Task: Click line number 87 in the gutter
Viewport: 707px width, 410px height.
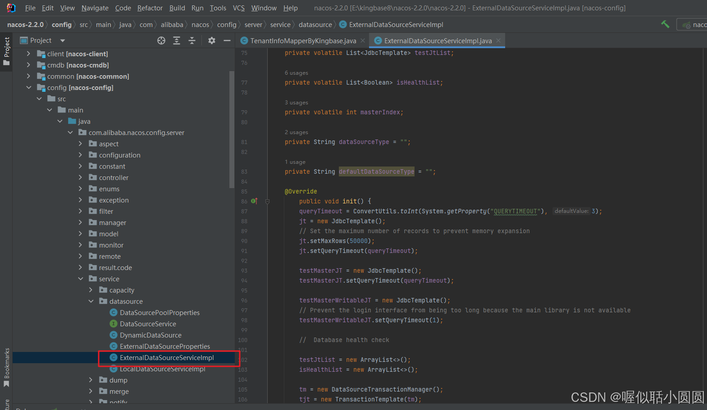Action: [x=244, y=212]
